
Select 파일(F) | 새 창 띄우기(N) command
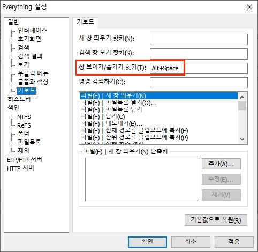[158, 95]
